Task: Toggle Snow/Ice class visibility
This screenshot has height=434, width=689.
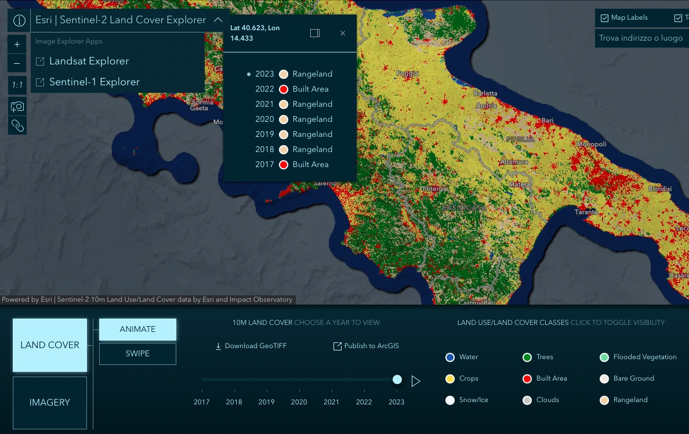Action: click(x=467, y=400)
